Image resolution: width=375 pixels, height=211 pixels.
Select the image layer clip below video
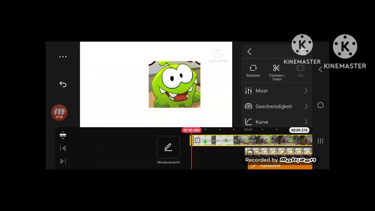(x=278, y=152)
